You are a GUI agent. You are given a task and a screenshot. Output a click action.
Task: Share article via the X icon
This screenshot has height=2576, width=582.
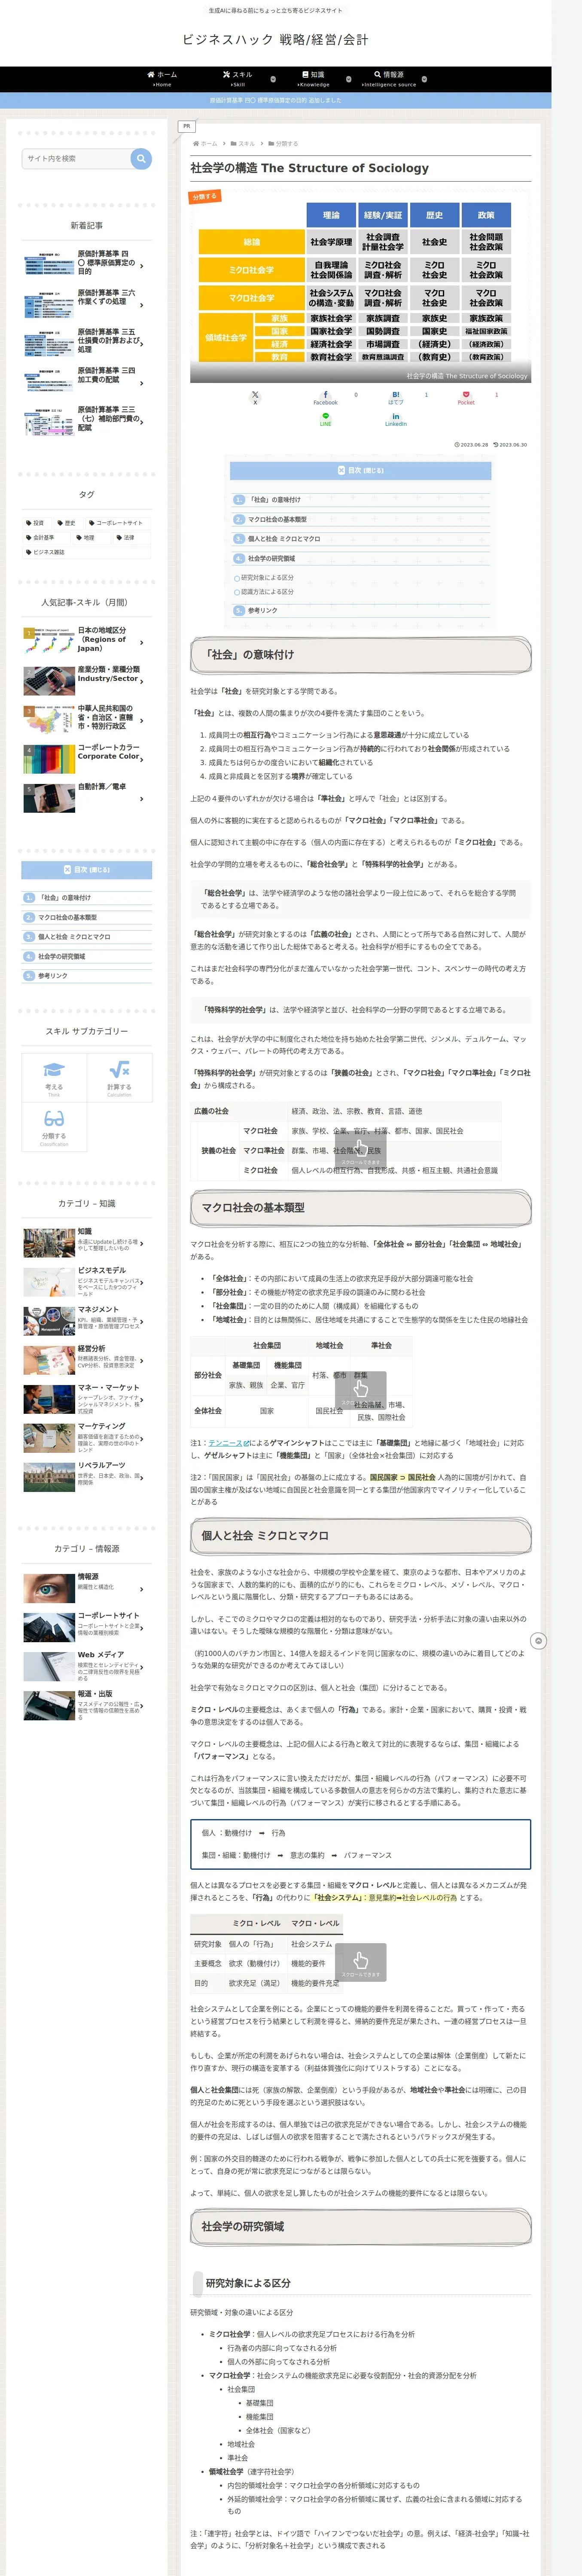click(x=255, y=397)
